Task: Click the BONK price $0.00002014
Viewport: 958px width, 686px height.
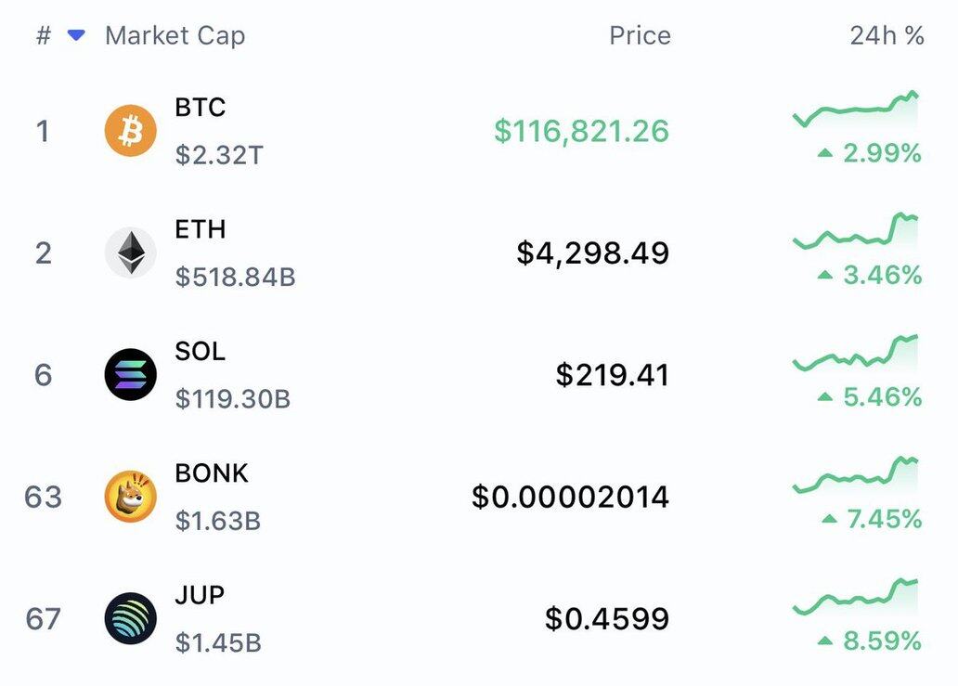Action: (x=570, y=497)
